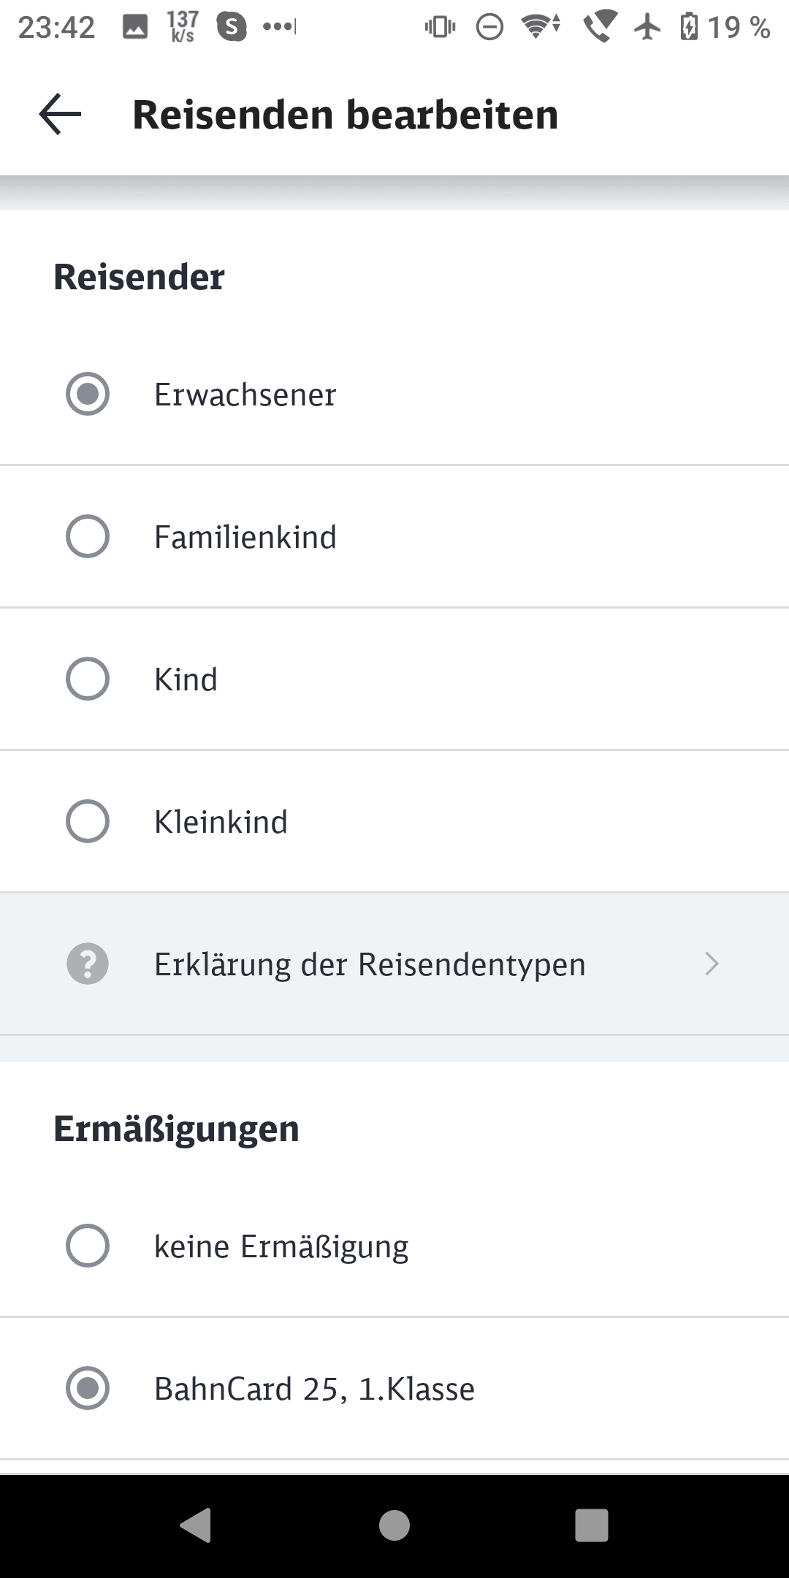The width and height of the screenshot is (789, 1578).
Task: Tap the back arrow in the header
Action: [x=60, y=115]
